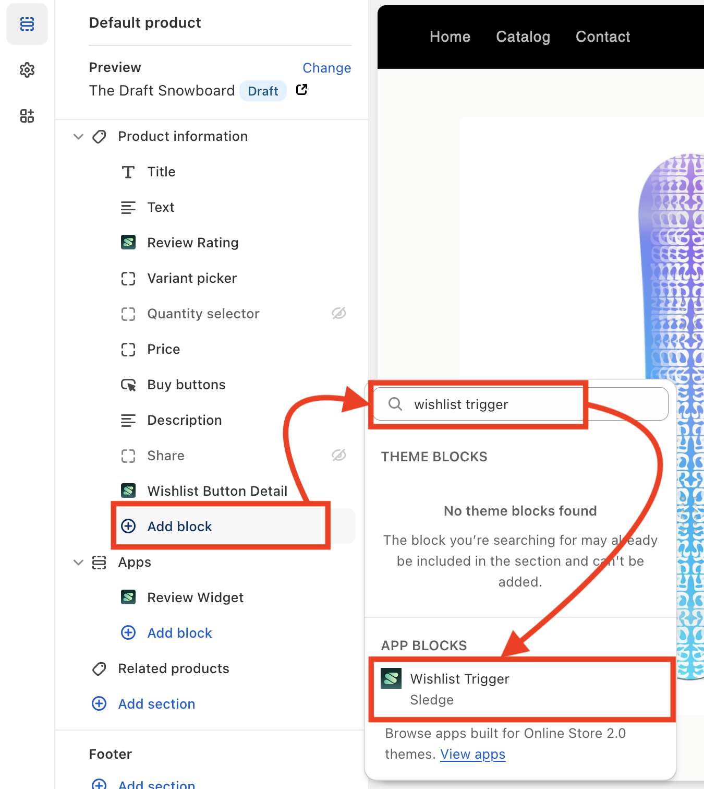This screenshot has height=789, width=704.
Task: Open the app embeds icon in sidebar
Action: click(x=27, y=116)
